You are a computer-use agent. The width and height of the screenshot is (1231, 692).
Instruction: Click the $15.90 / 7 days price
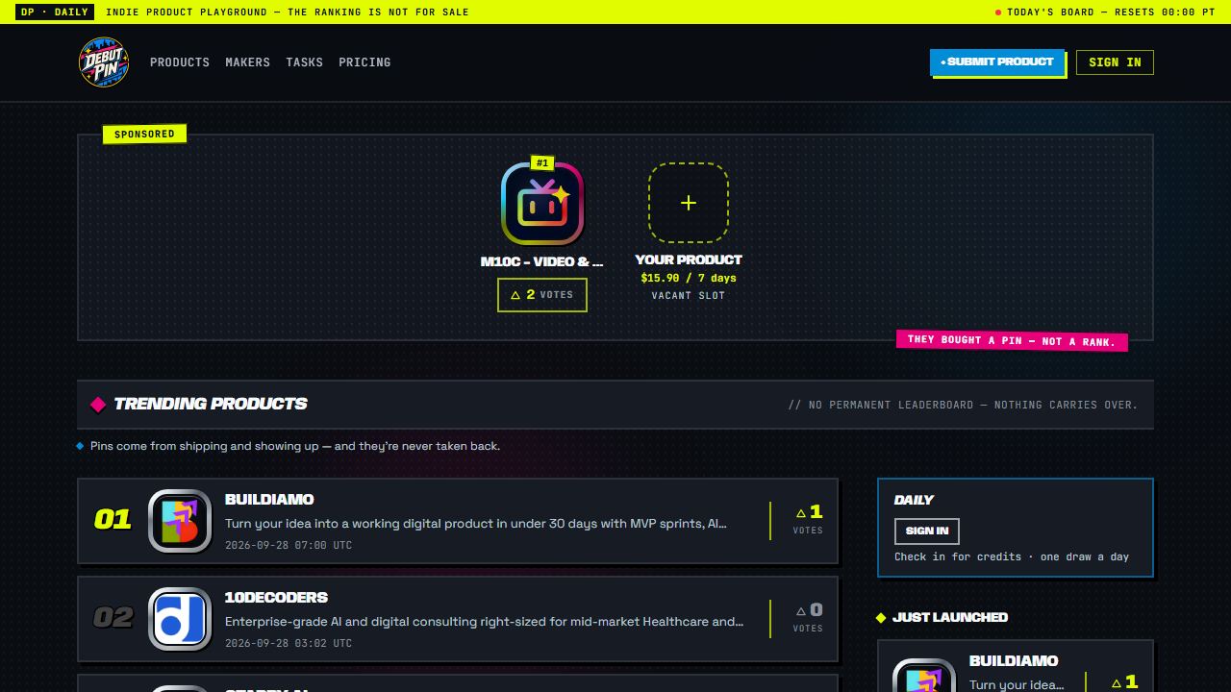(689, 278)
